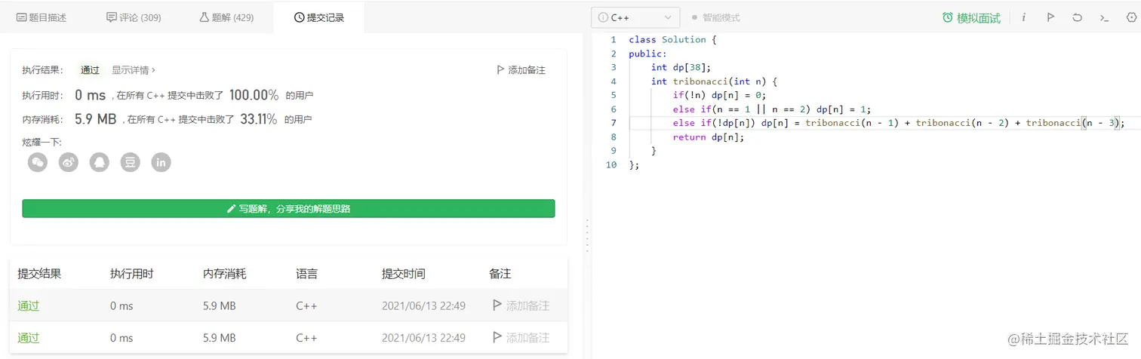Screen dimensions: 1141x359
Task: Switch to 题解 (429) tab
Action: 226,17
